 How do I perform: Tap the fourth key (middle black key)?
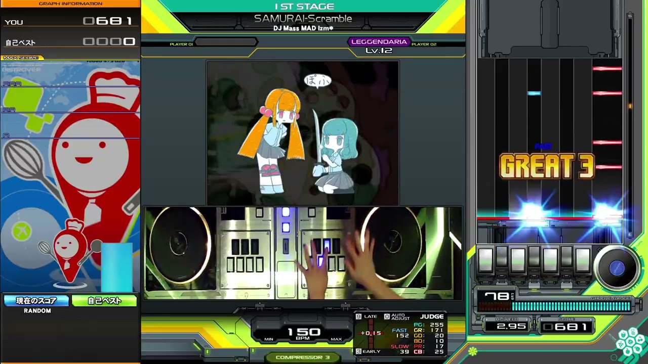coord(534,257)
